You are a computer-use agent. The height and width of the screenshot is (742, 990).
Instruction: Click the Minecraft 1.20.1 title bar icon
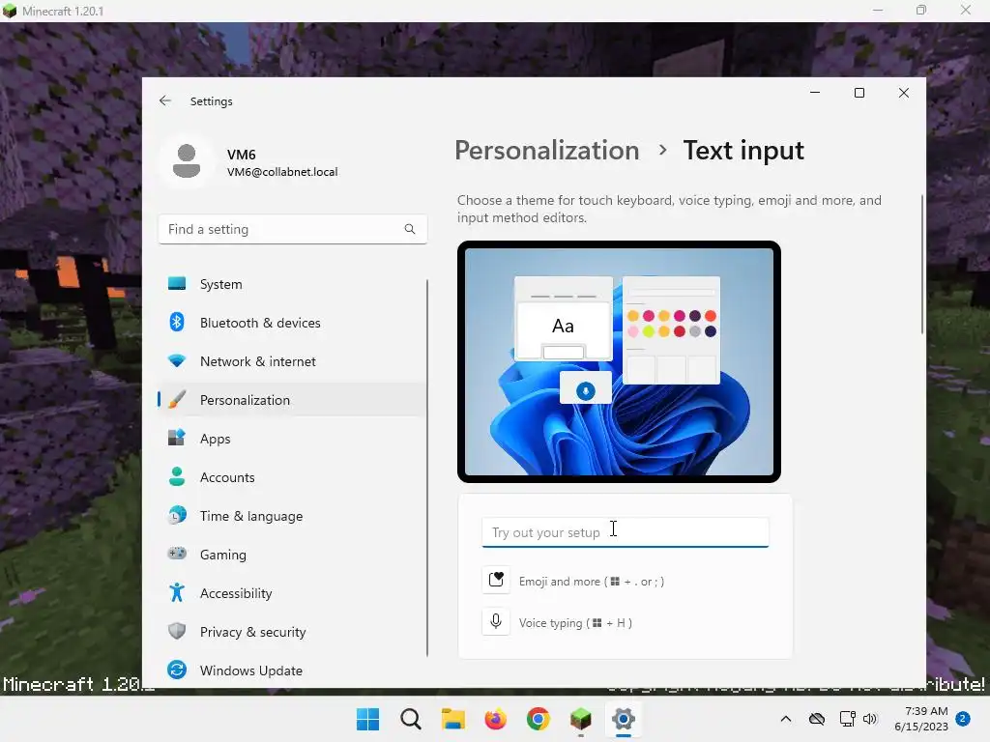[10, 11]
